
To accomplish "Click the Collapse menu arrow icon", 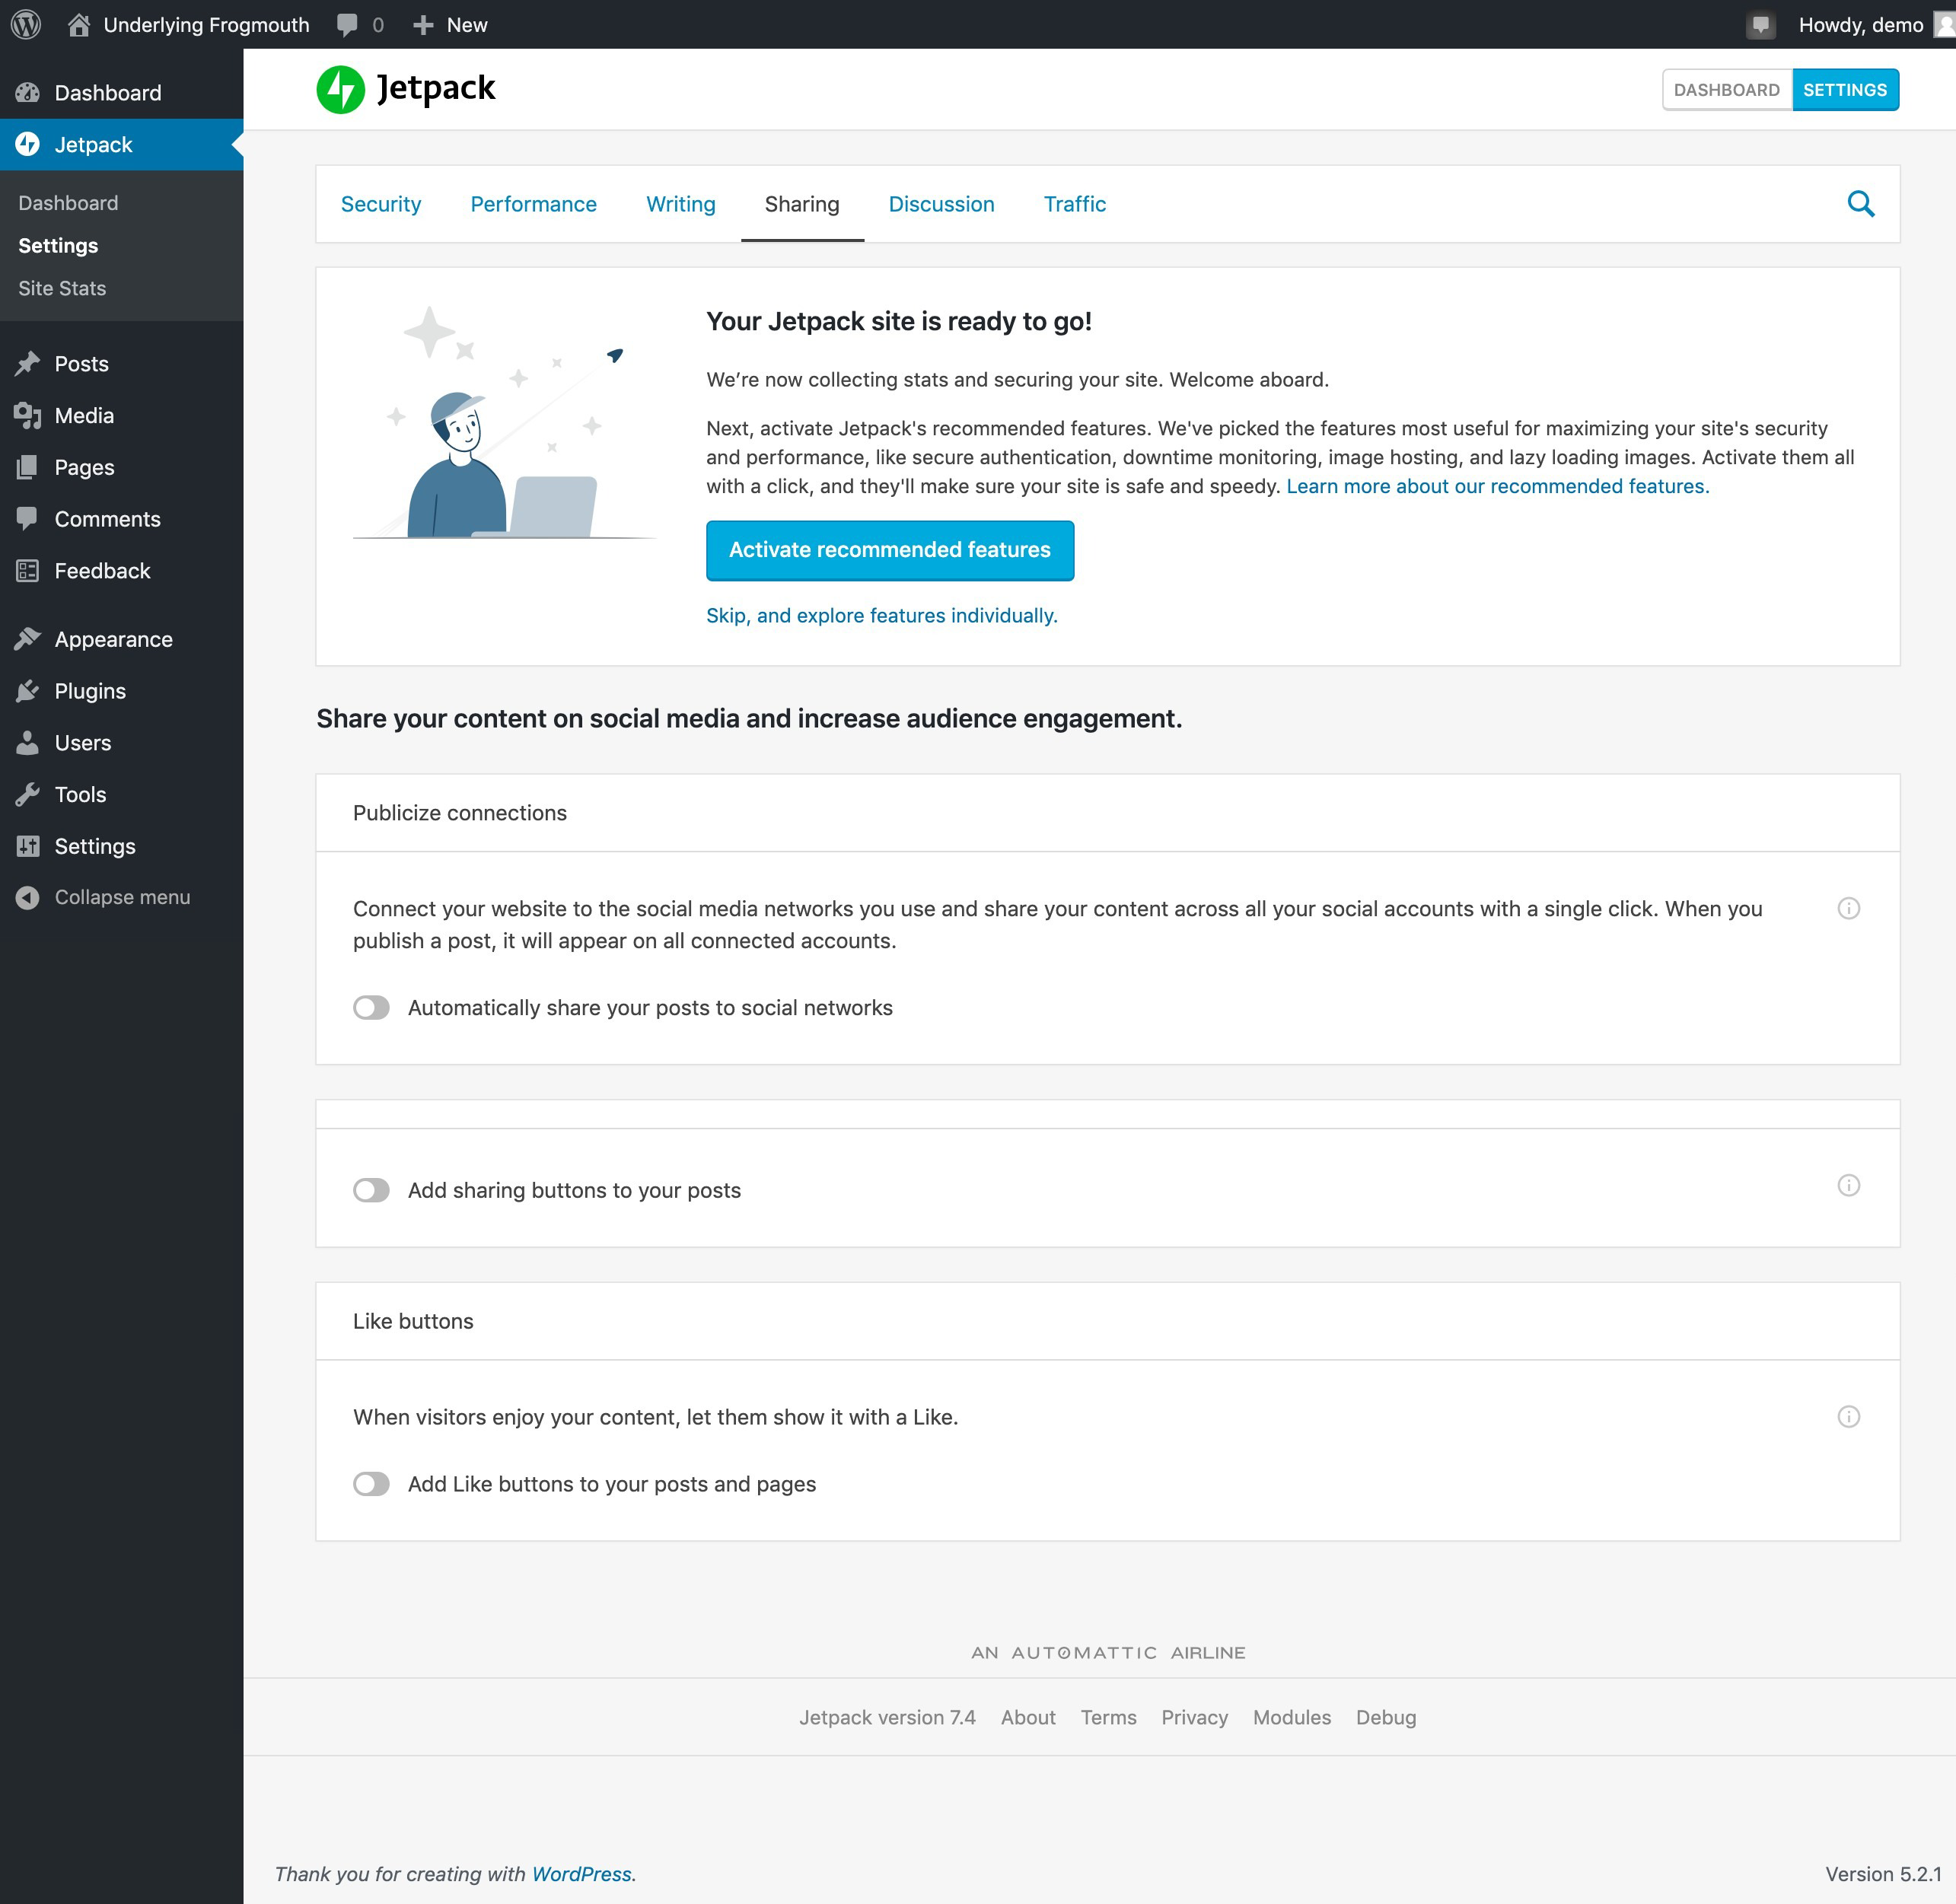I will point(28,898).
